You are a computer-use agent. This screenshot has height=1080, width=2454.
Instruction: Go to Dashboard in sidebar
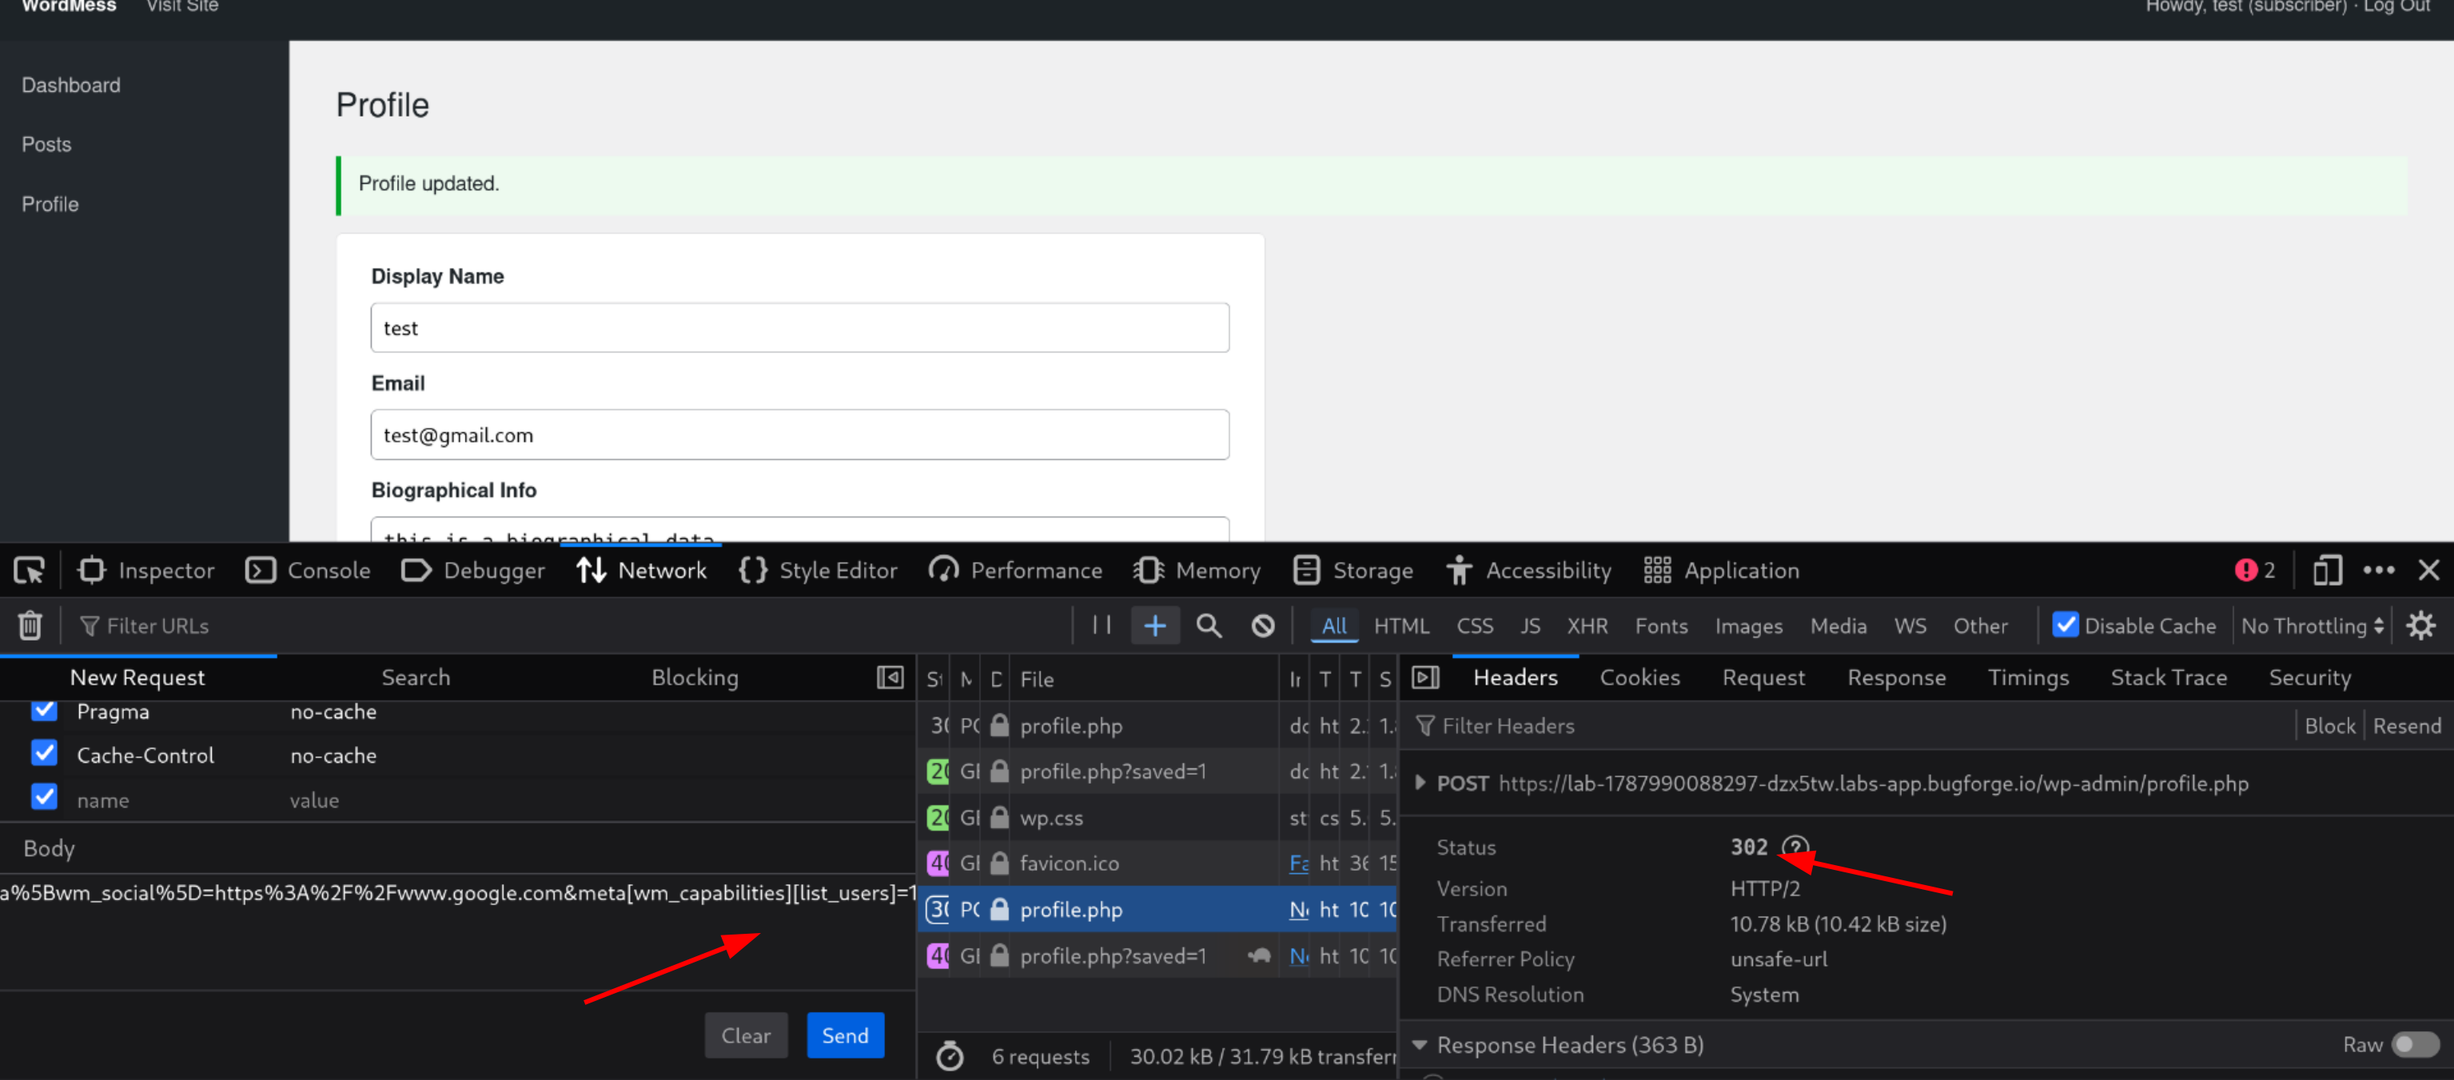[x=71, y=85]
